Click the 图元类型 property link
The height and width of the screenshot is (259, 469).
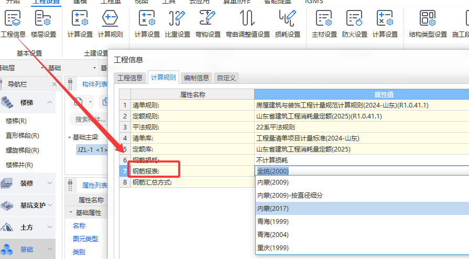(85, 239)
